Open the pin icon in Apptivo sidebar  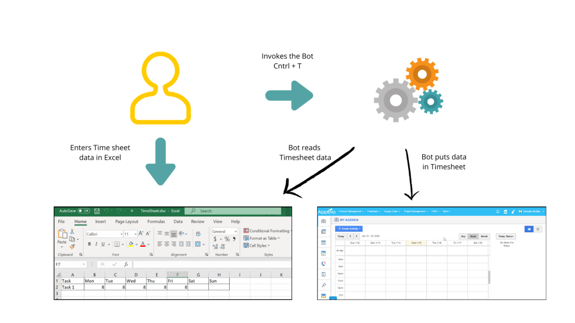click(323, 285)
